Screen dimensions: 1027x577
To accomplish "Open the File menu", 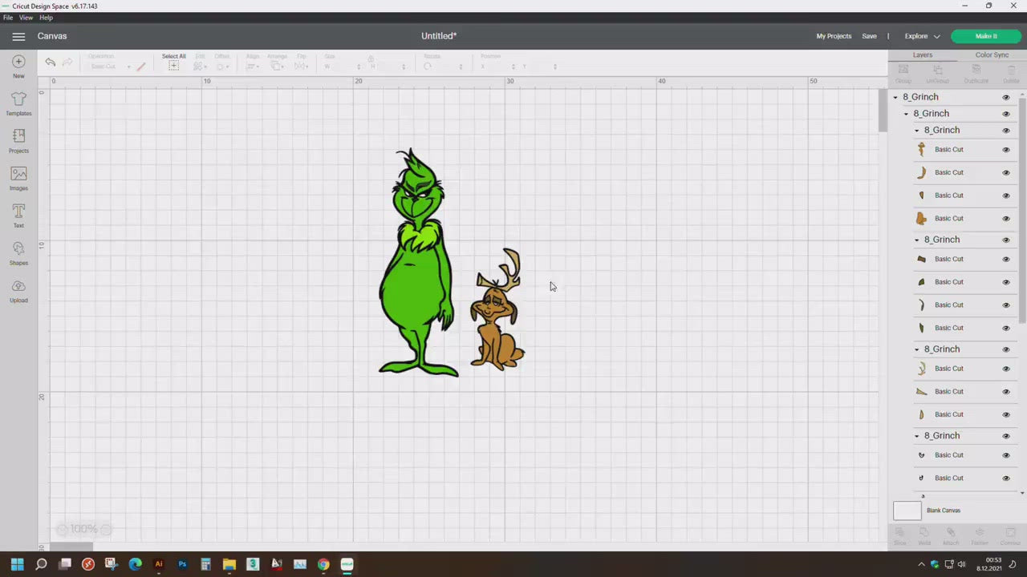I will pos(8,18).
